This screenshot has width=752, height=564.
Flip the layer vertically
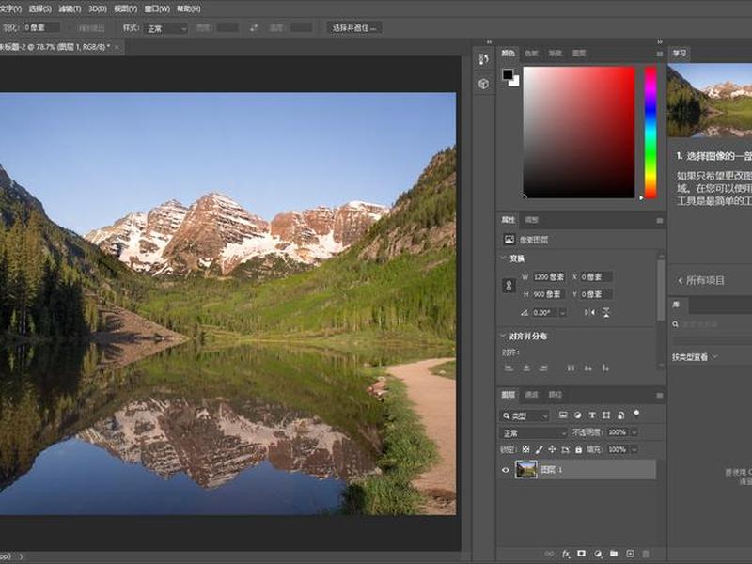[606, 312]
